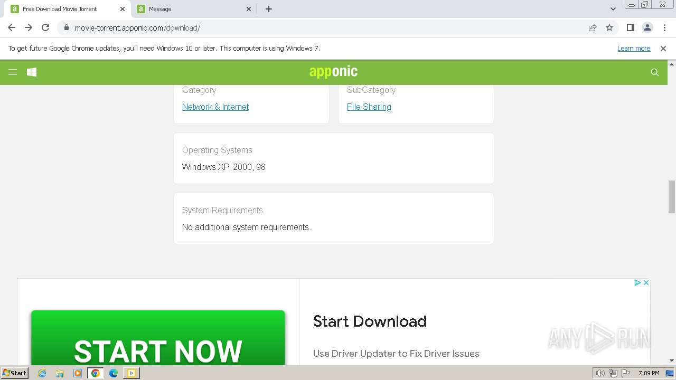Click the Show Desktop tray icon

(x=670, y=373)
